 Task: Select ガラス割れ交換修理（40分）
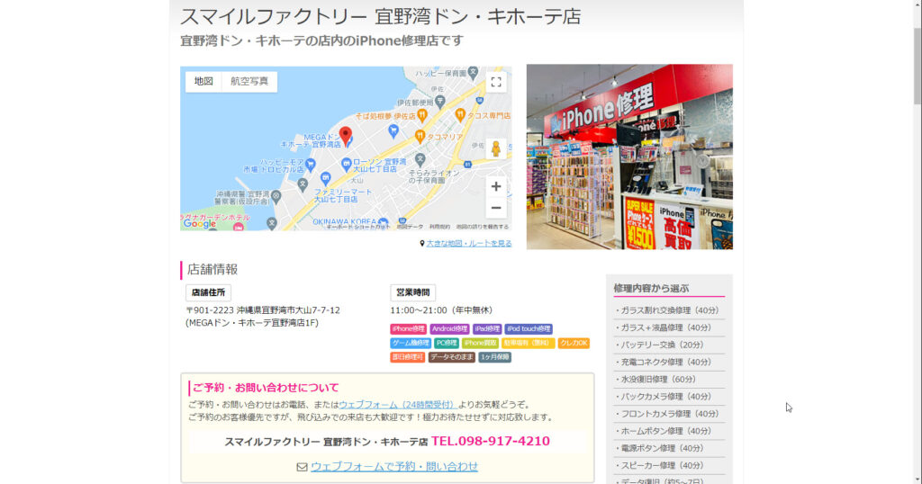(669, 310)
